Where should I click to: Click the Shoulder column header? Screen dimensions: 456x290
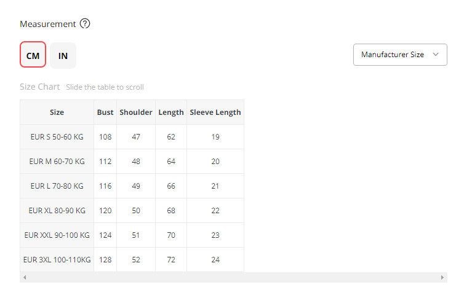coord(136,112)
